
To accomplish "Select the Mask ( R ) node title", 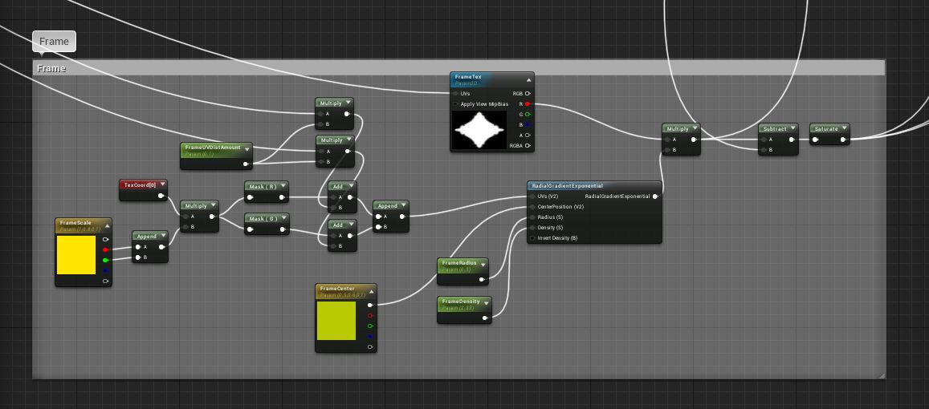I will pos(263,187).
